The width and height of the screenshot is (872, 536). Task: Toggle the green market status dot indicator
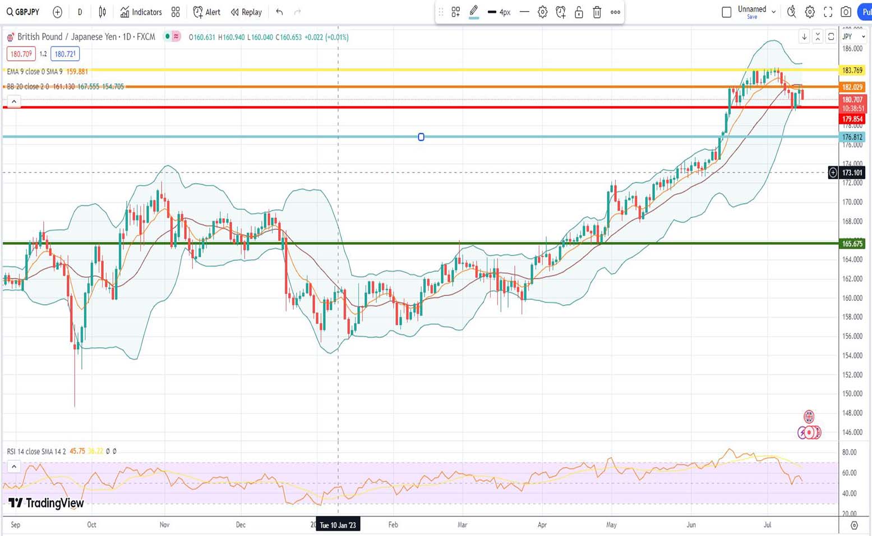167,36
